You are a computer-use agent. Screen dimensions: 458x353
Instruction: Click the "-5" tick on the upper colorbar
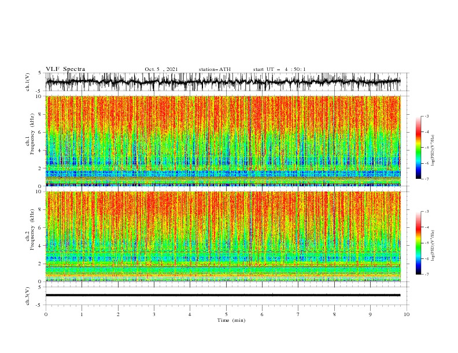coord(426,148)
